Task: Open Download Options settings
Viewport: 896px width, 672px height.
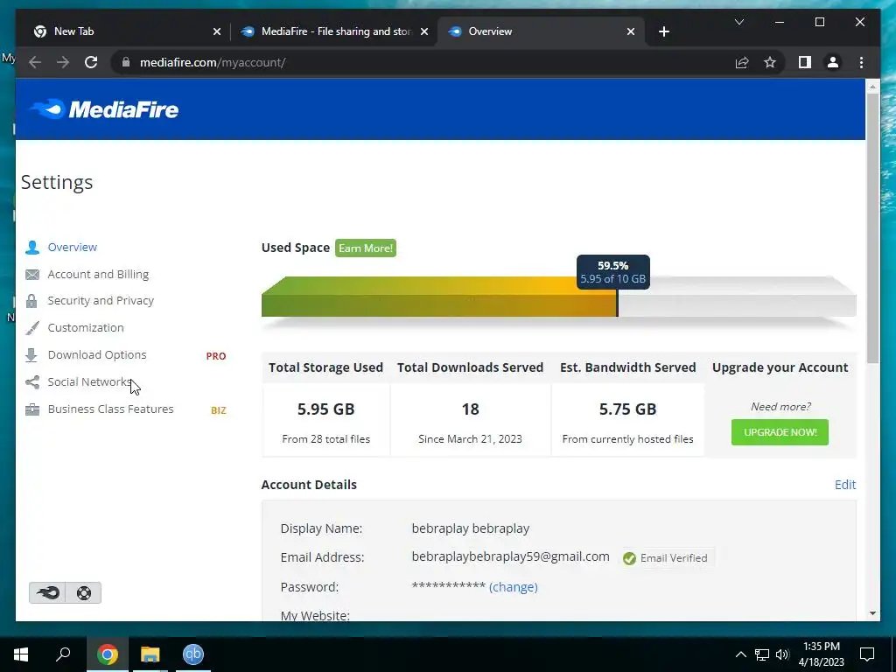Action: tap(97, 355)
